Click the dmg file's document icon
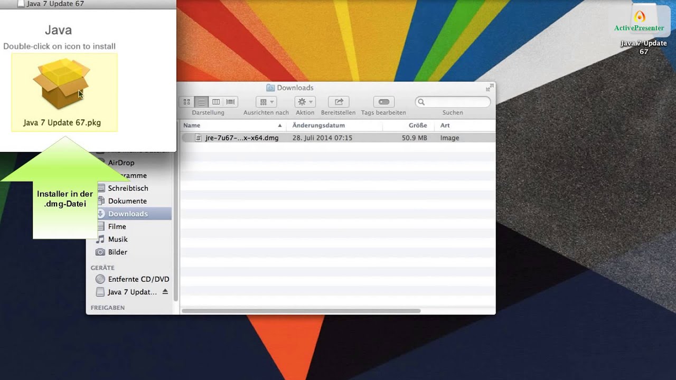The image size is (676, 380). coord(199,138)
